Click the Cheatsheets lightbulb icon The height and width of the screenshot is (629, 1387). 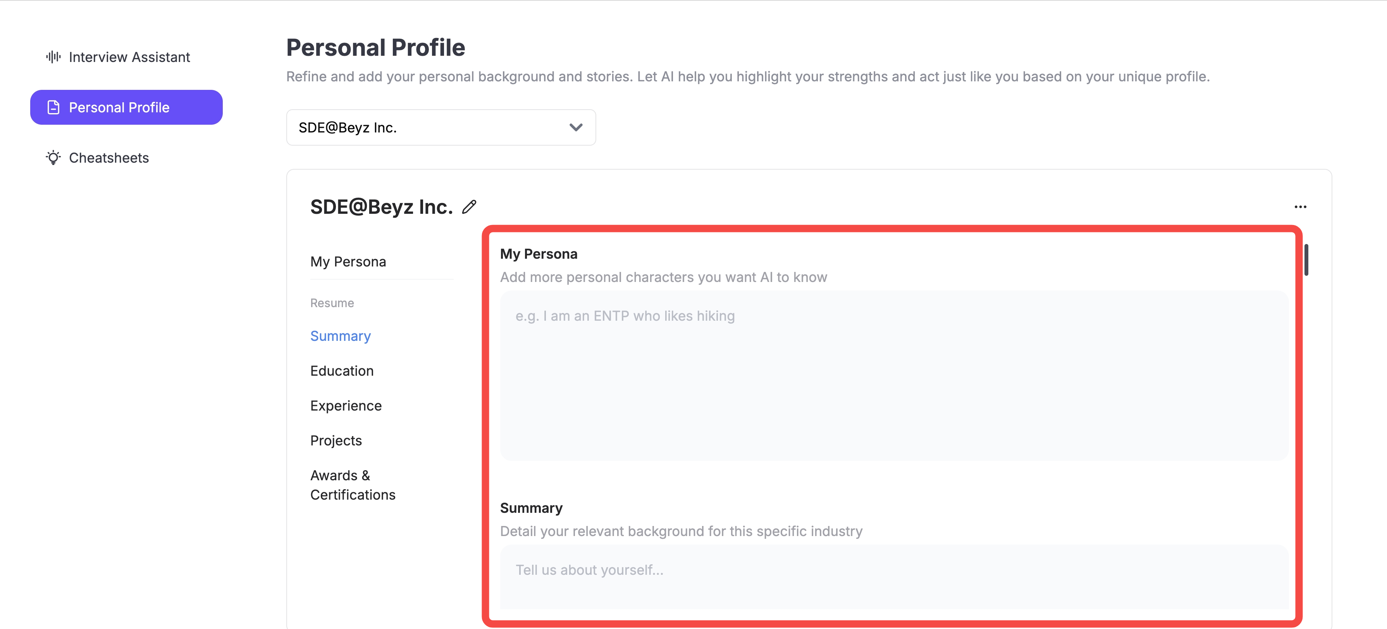coord(53,158)
